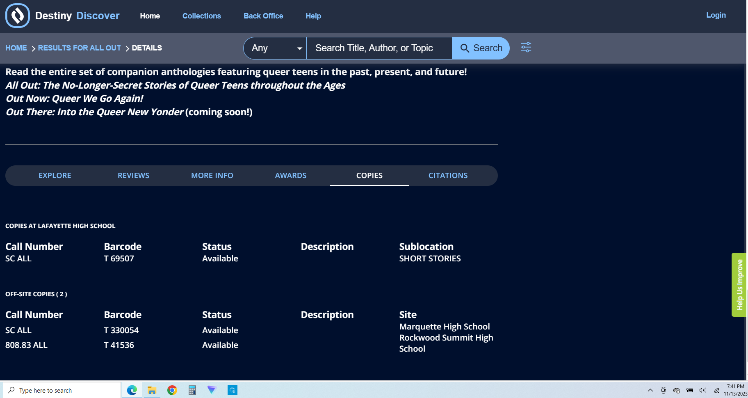Open the advanced search filters icon

coord(526,48)
